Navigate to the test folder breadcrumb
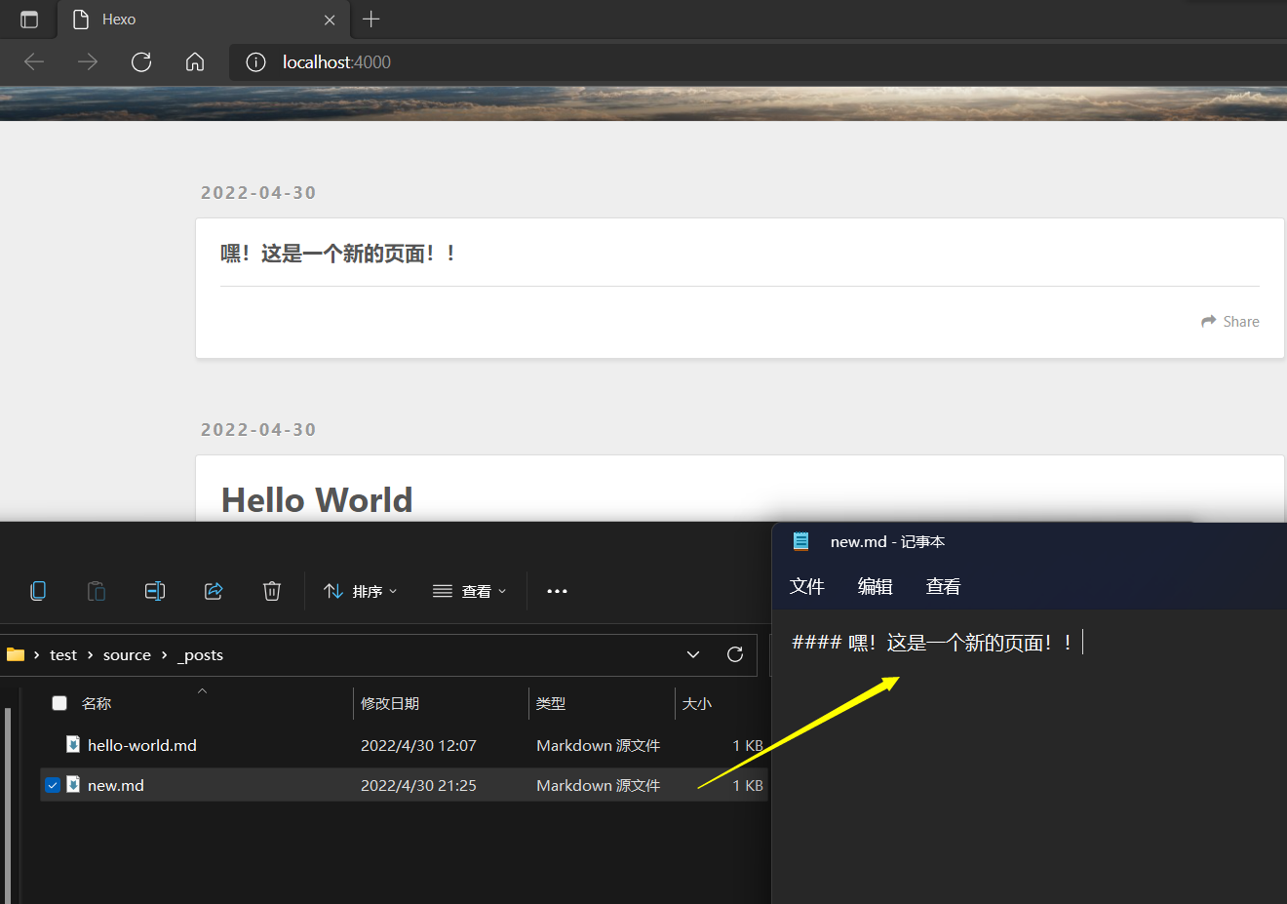The width and height of the screenshot is (1287, 904). click(x=63, y=655)
